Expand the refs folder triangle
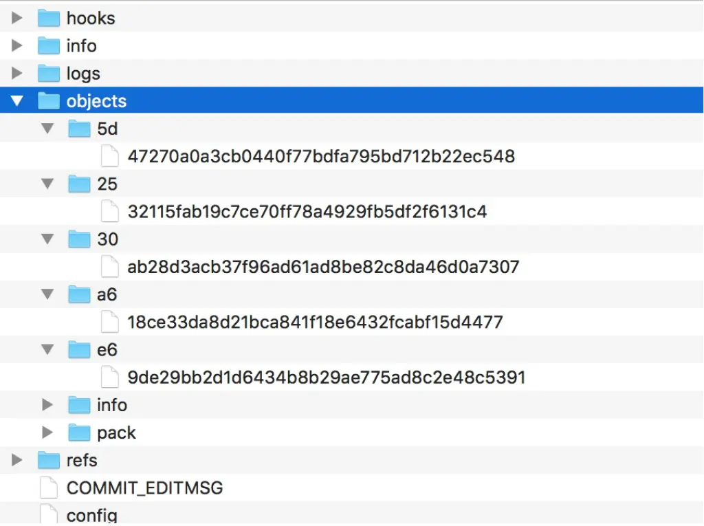 pos(17,460)
